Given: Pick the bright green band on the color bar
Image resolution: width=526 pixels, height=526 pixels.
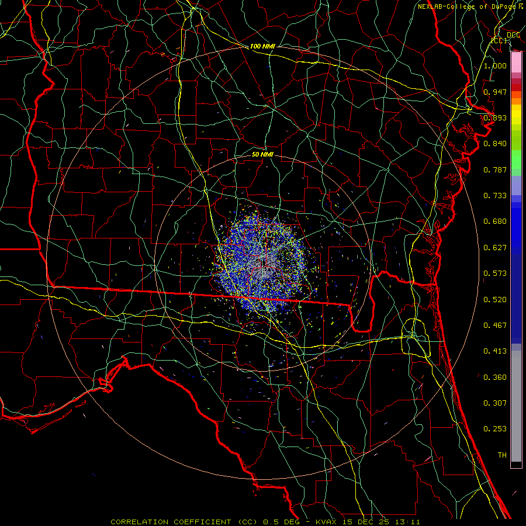Looking at the screenshot, I should pos(516,160).
